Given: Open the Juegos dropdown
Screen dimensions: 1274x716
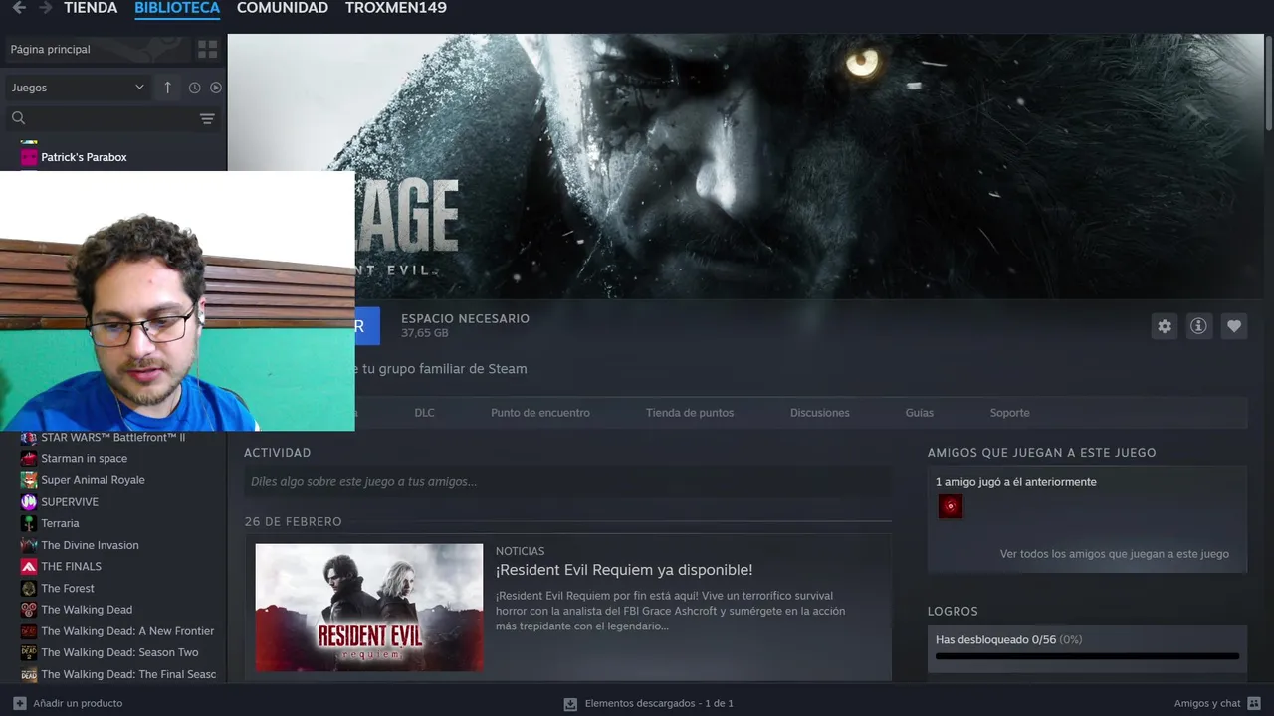Looking at the screenshot, I should pos(79,88).
